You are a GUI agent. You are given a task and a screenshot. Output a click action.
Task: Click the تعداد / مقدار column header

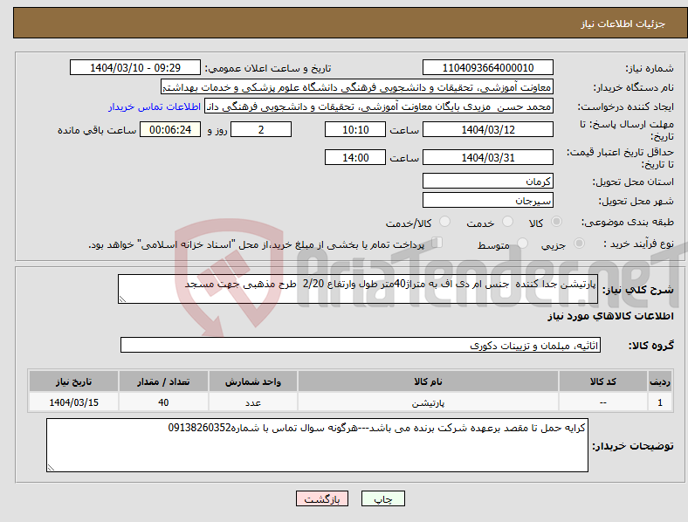click(x=163, y=381)
